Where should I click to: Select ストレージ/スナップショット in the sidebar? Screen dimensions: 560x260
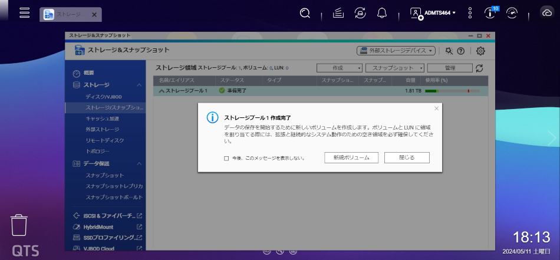tap(106, 107)
